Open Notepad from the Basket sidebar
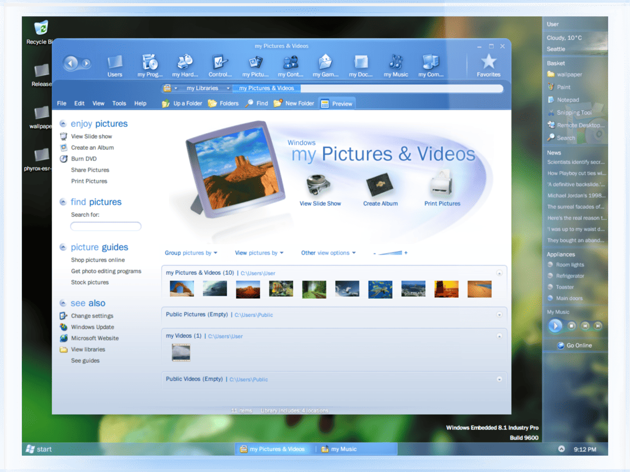The height and width of the screenshot is (472, 630). (x=563, y=99)
